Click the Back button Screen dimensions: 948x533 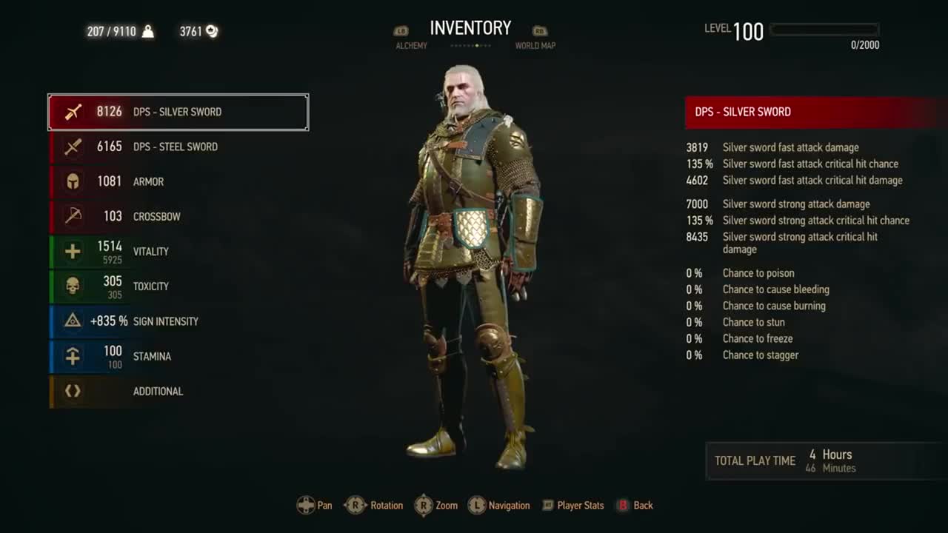[x=635, y=506]
